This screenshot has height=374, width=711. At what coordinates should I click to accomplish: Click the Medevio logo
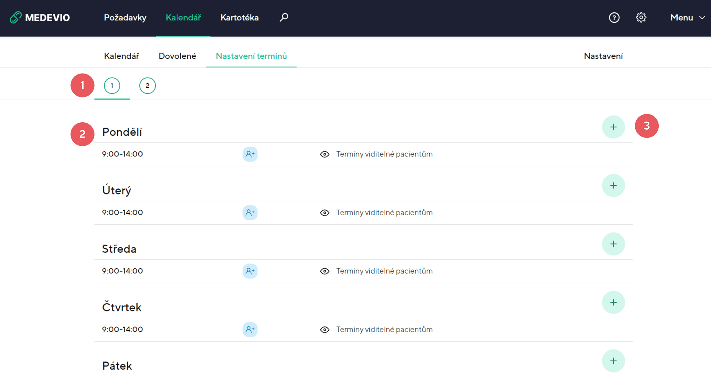(40, 17)
